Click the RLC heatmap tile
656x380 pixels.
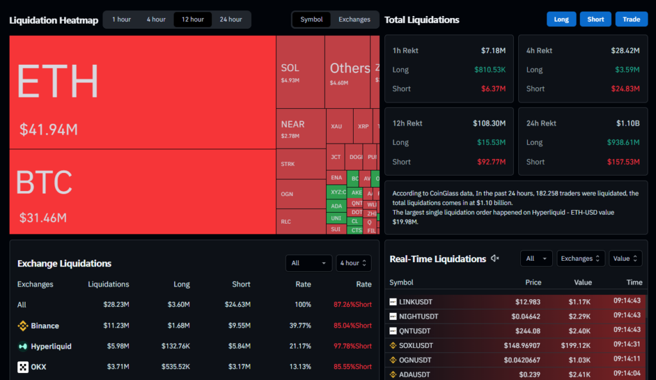(301, 222)
